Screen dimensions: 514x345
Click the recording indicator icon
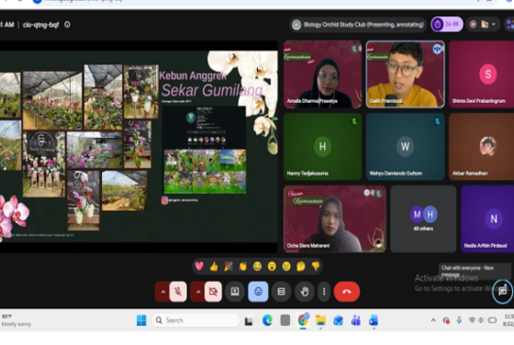pos(473,24)
